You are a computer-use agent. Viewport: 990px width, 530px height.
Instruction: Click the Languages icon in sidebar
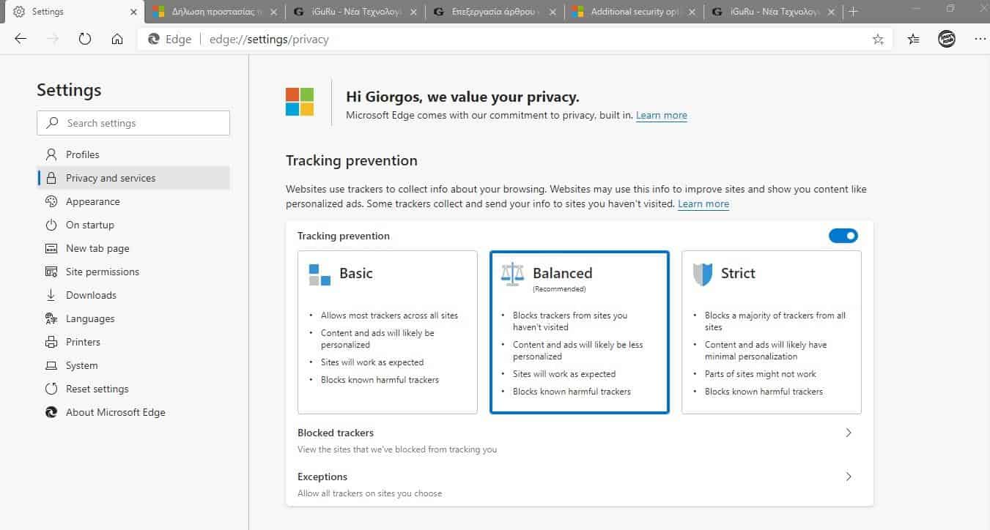pos(51,318)
